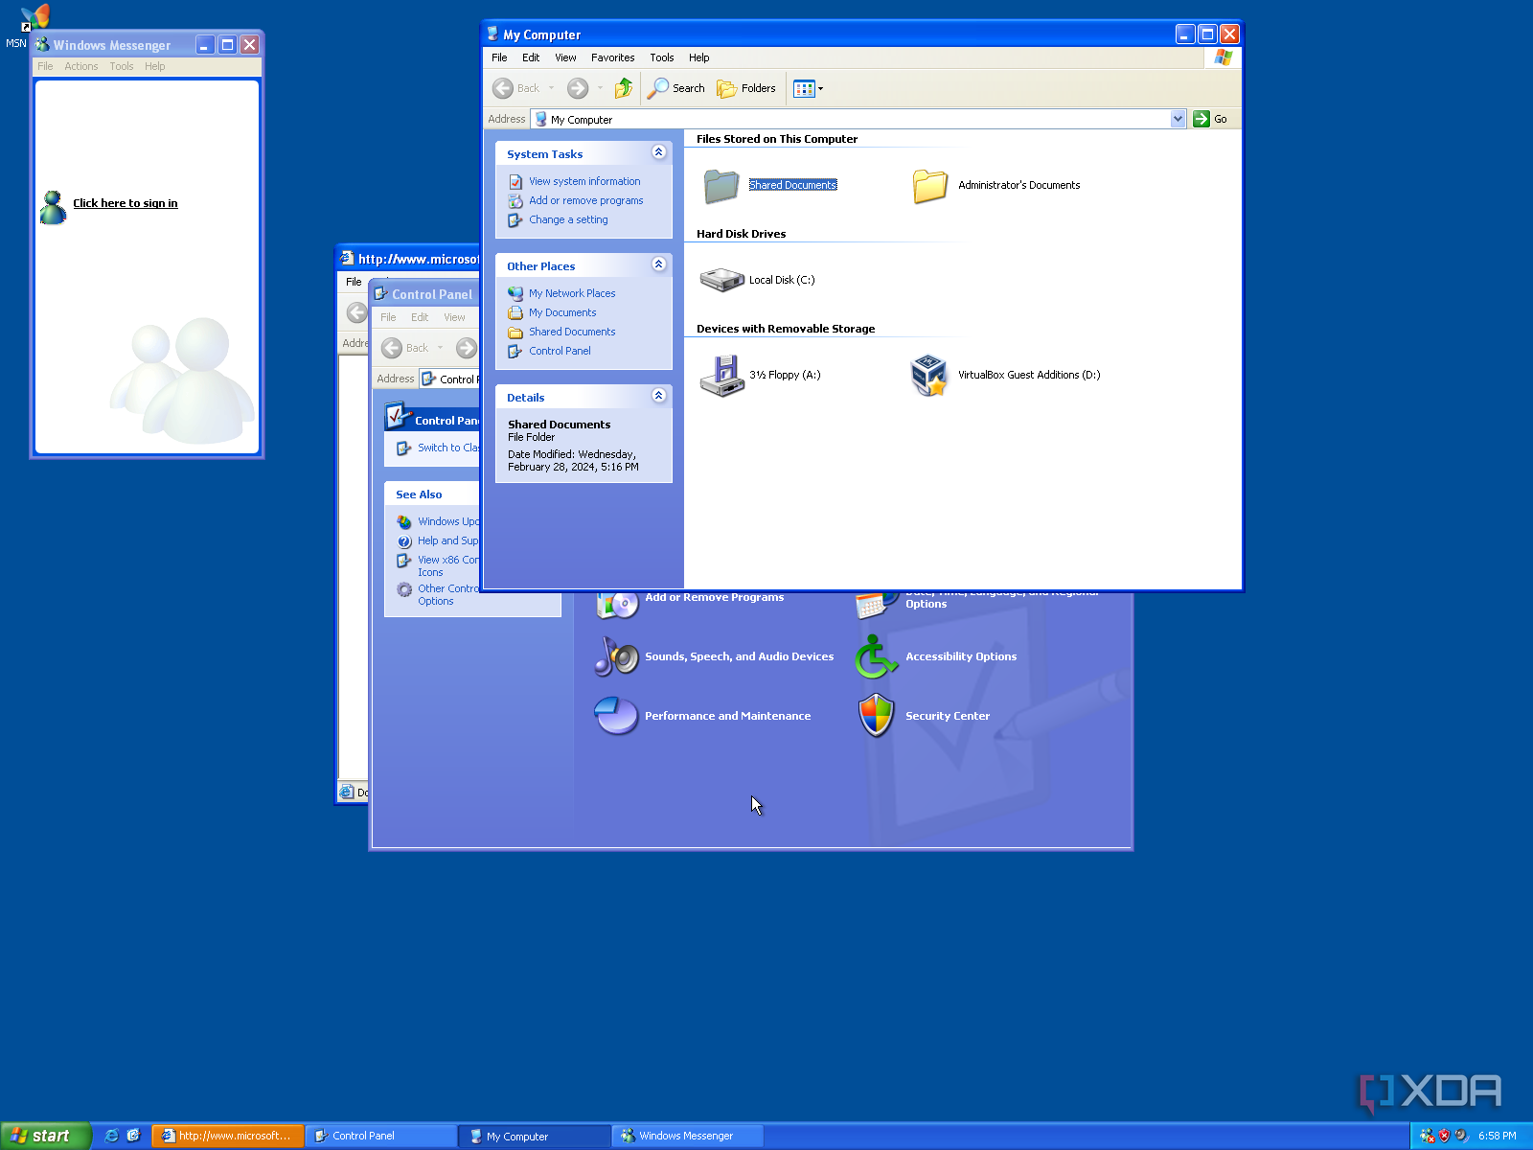Open the Address bar dropdown
Screen dimensions: 1533x1150
click(x=1178, y=118)
